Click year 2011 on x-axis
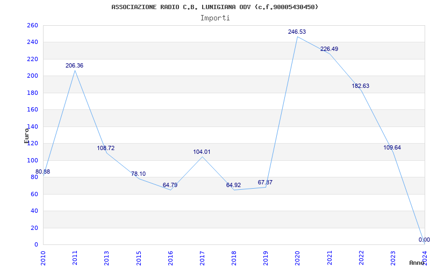 click(75, 258)
